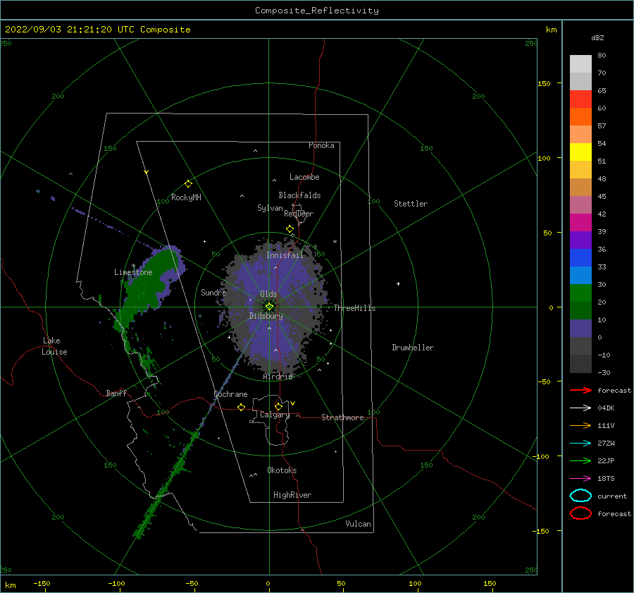This screenshot has width=634, height=593.
Task: Select the yellow 54 dBZ color band
Action: [x=580, y=152]
